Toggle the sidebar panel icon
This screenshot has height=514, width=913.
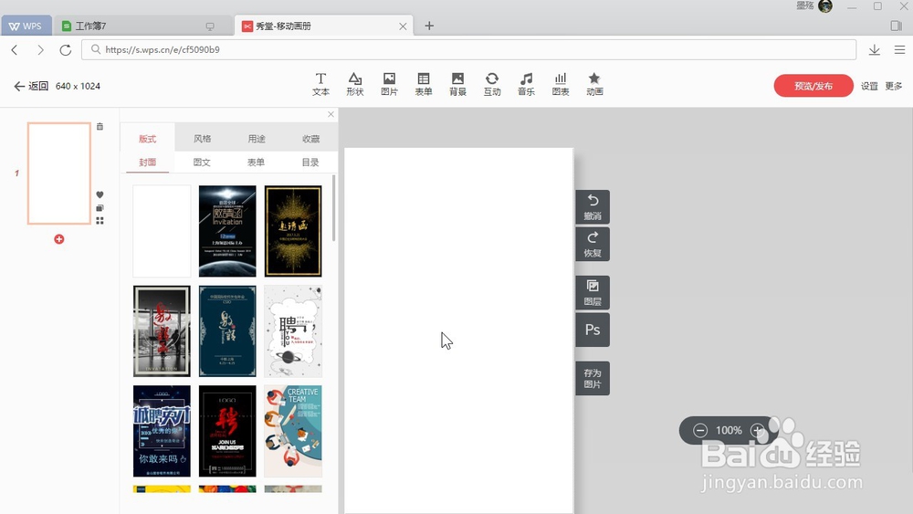tap(897, 26)
